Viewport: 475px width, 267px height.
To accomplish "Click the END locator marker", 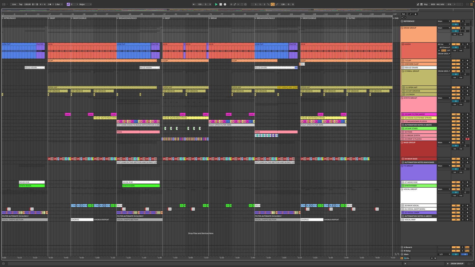I will [396, 18].
